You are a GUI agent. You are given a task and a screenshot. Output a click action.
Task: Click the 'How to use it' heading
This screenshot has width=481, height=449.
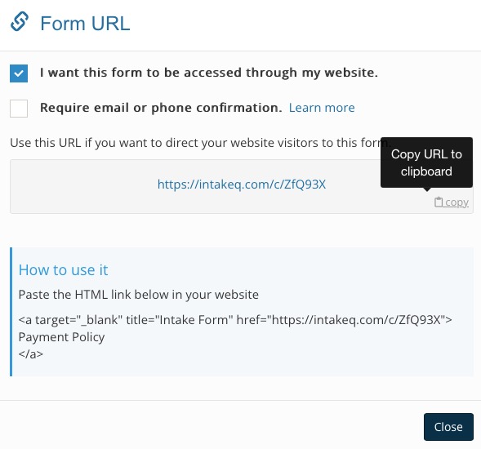63,270
